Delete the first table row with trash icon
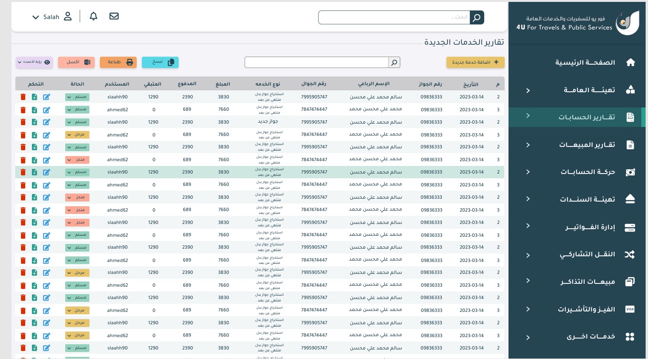This screenshot has height=359, width=648. pos(23,97)
